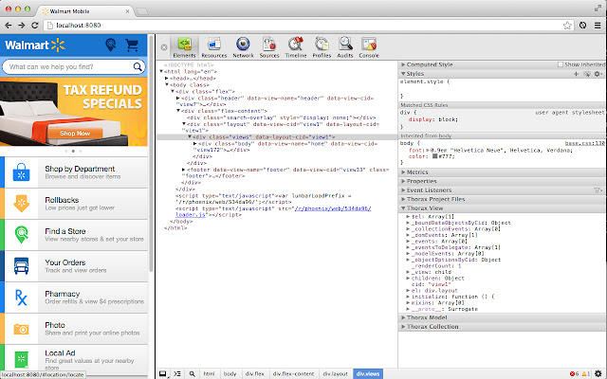The height and width of the screenshot is (379, 607).
Task: Tap the Shop Now banner button
Action: coord(76,133)
